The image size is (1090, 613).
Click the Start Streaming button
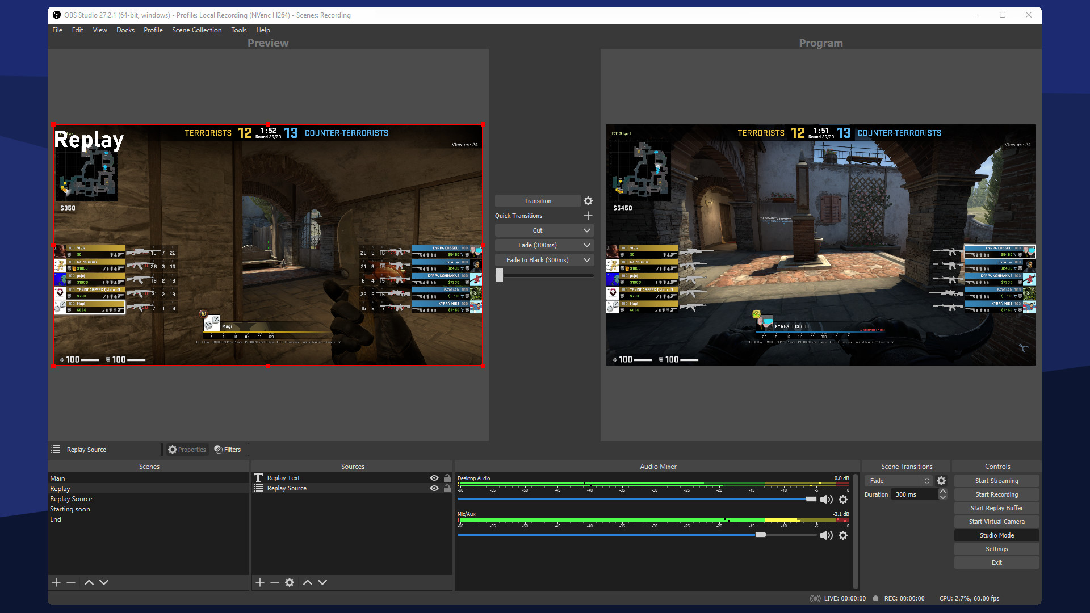[x=996, y=480]
